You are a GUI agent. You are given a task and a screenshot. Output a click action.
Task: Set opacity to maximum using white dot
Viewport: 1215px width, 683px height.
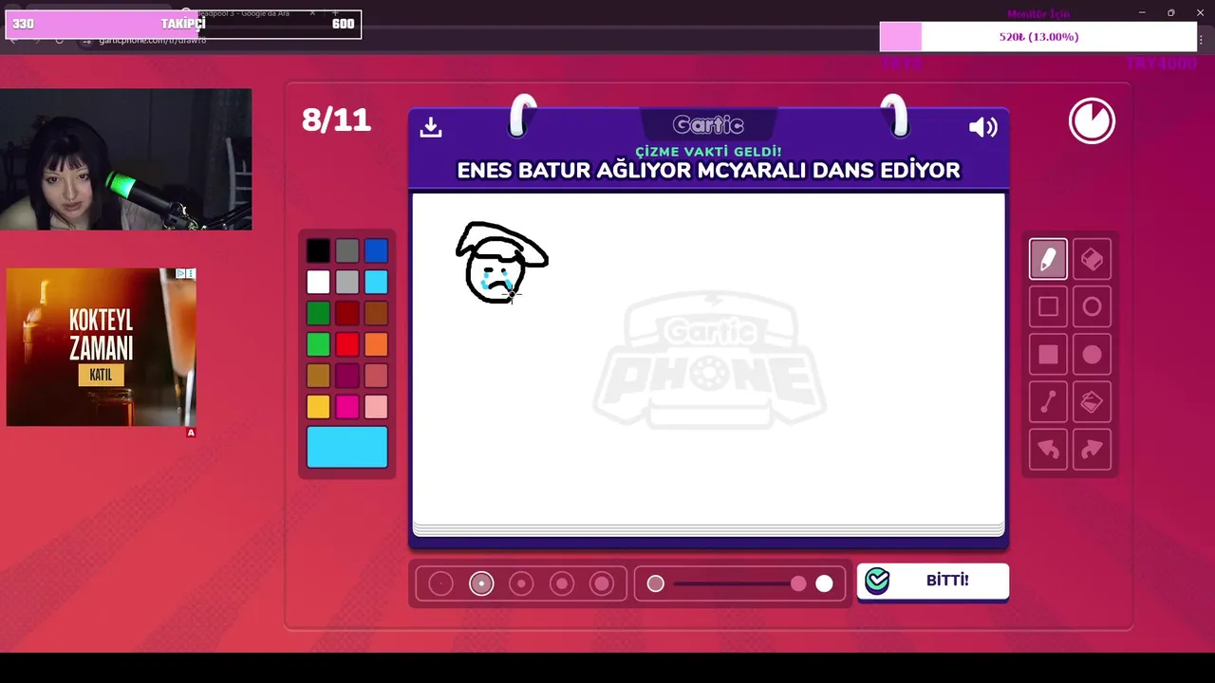point(824,583)
